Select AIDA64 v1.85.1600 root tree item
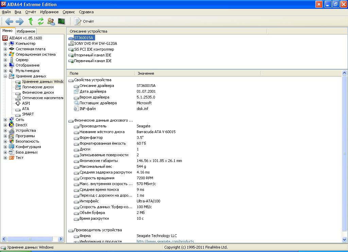Screen dimensions: 348x252 coord(25,38)
